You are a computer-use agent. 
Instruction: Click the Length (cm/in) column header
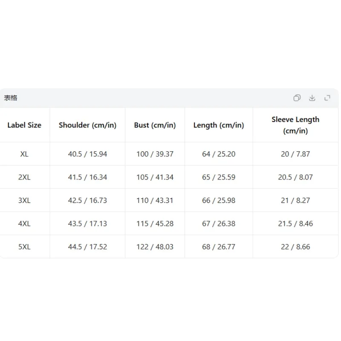pos(219,125)
